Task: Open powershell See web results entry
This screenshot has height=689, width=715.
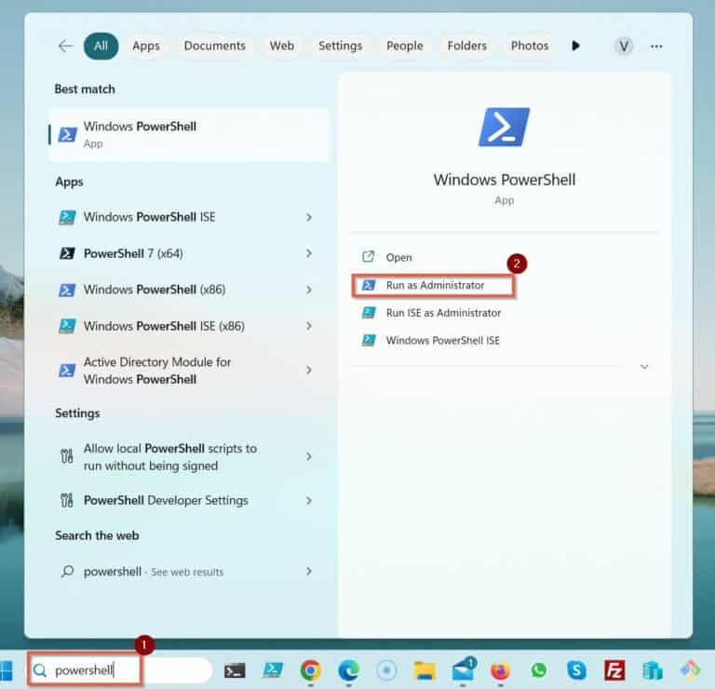Action: pos(188,572)
